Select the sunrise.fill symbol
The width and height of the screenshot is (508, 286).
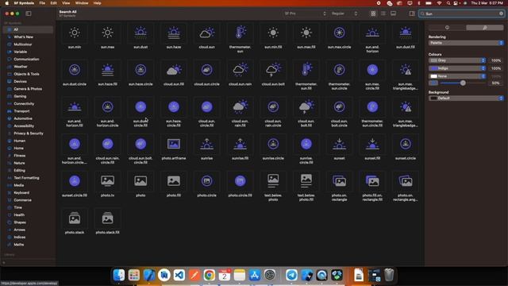coord(240,144)
